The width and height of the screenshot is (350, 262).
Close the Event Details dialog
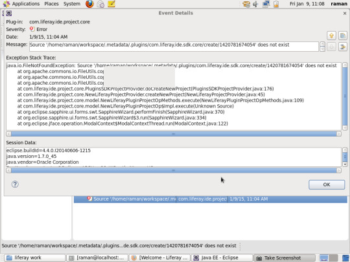345,14
